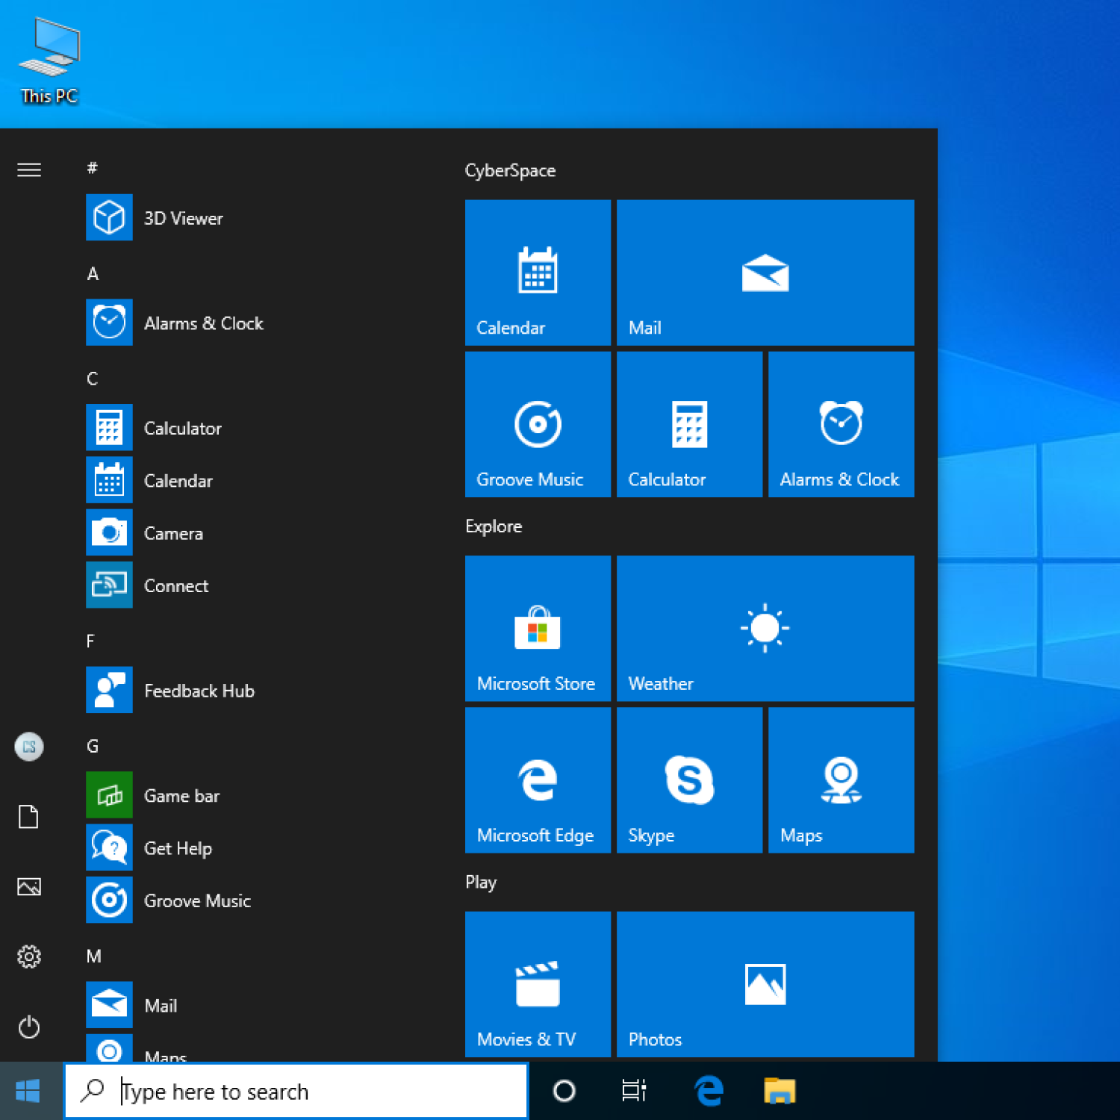The height and width of the screenshot is (1120, 1120).
Task: Click the Power button in sidebar
Action: tap(29, 1027)
